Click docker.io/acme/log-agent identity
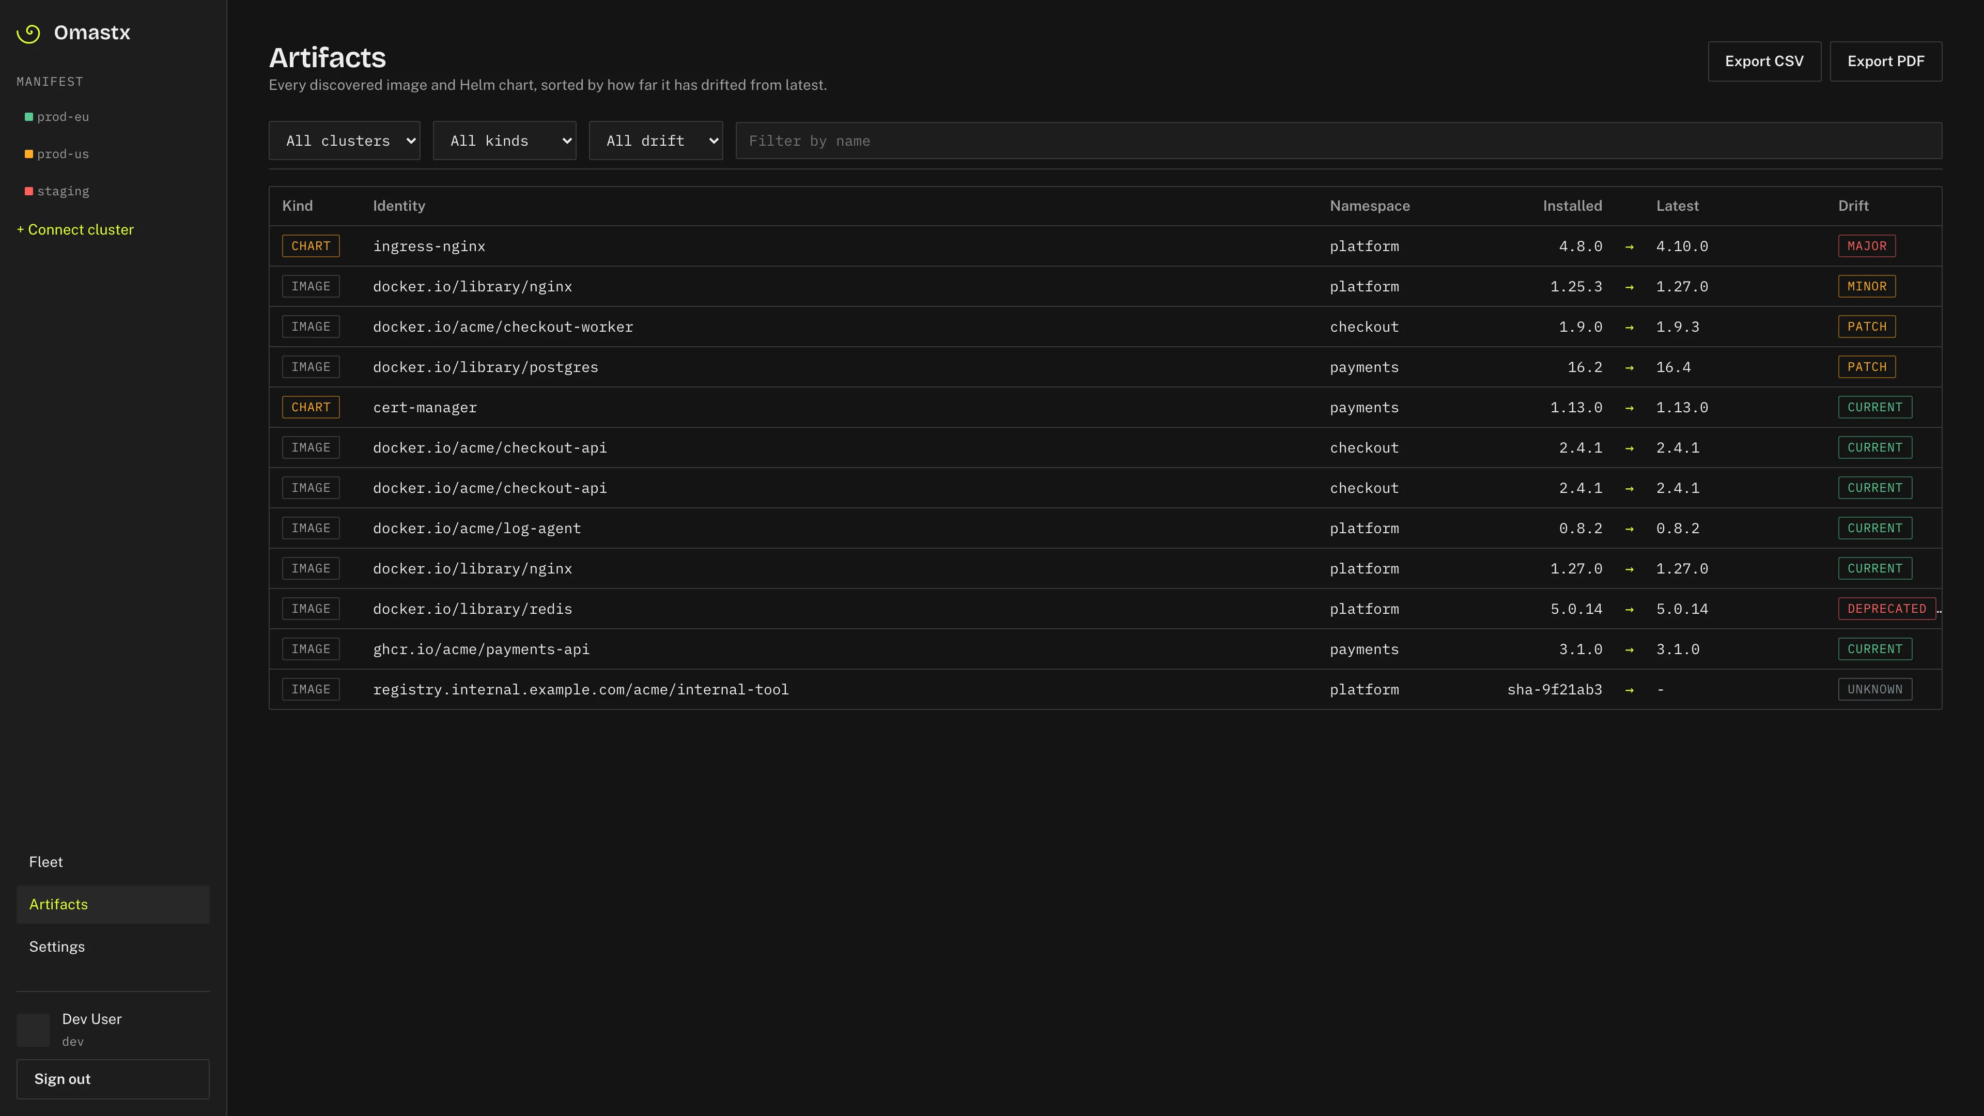This screenshot has height=1116, width=1984. coord(477,529)
